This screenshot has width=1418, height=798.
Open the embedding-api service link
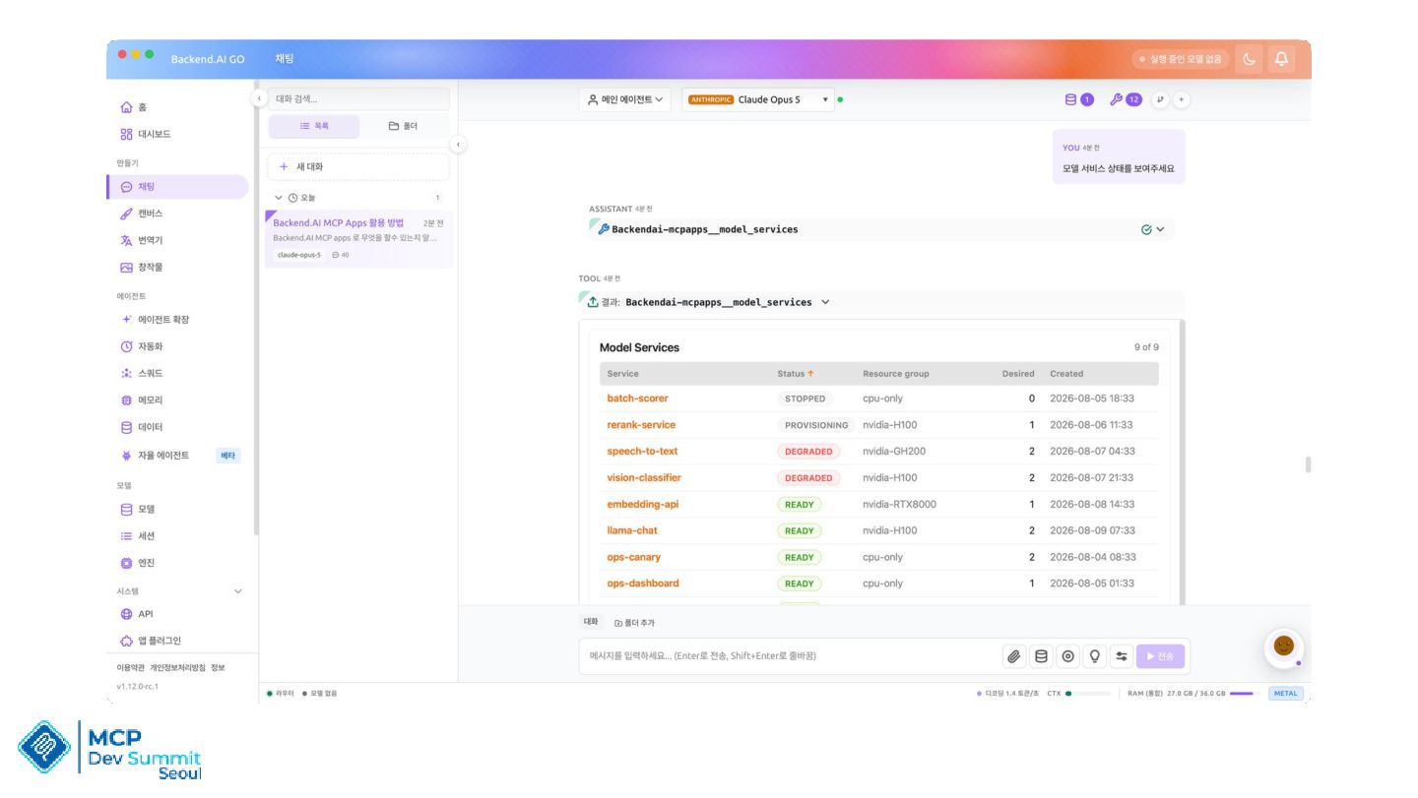[x=643, y=505]
